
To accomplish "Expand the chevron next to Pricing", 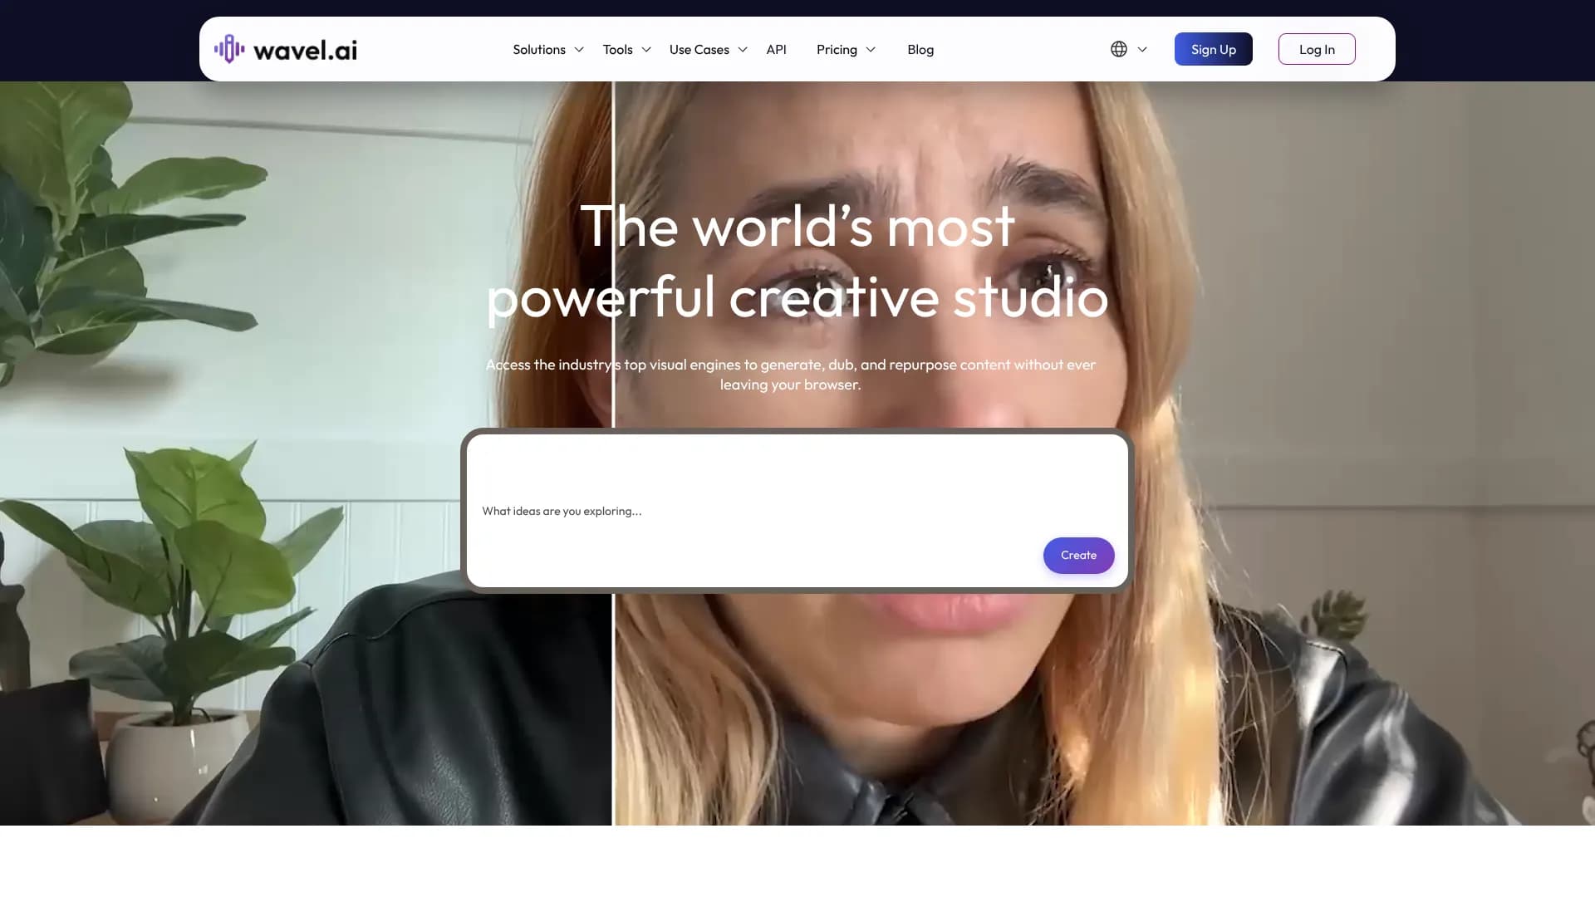I will (x=871, y=50).
